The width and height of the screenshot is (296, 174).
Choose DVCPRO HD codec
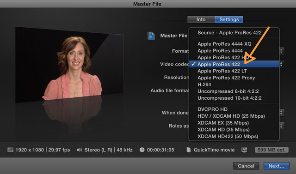pos(234,109)
